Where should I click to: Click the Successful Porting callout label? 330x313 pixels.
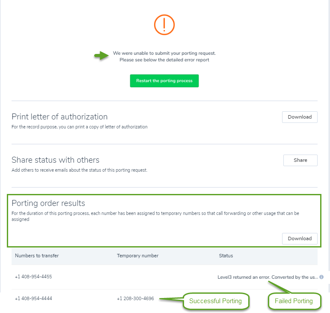216,301
